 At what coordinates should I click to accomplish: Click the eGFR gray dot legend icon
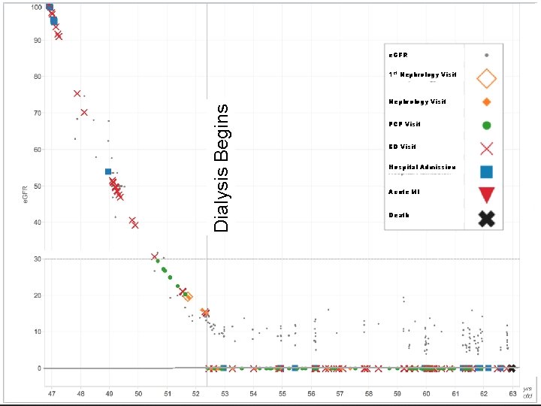(x=486, y=55)
